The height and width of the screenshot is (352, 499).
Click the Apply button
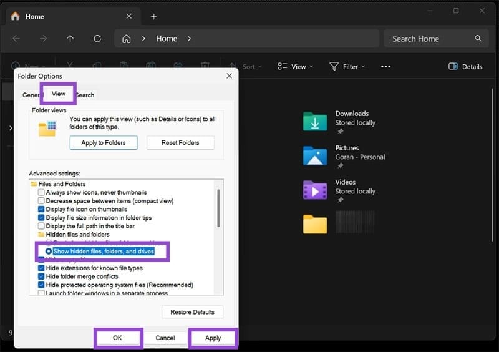click(x=213, y=338)
